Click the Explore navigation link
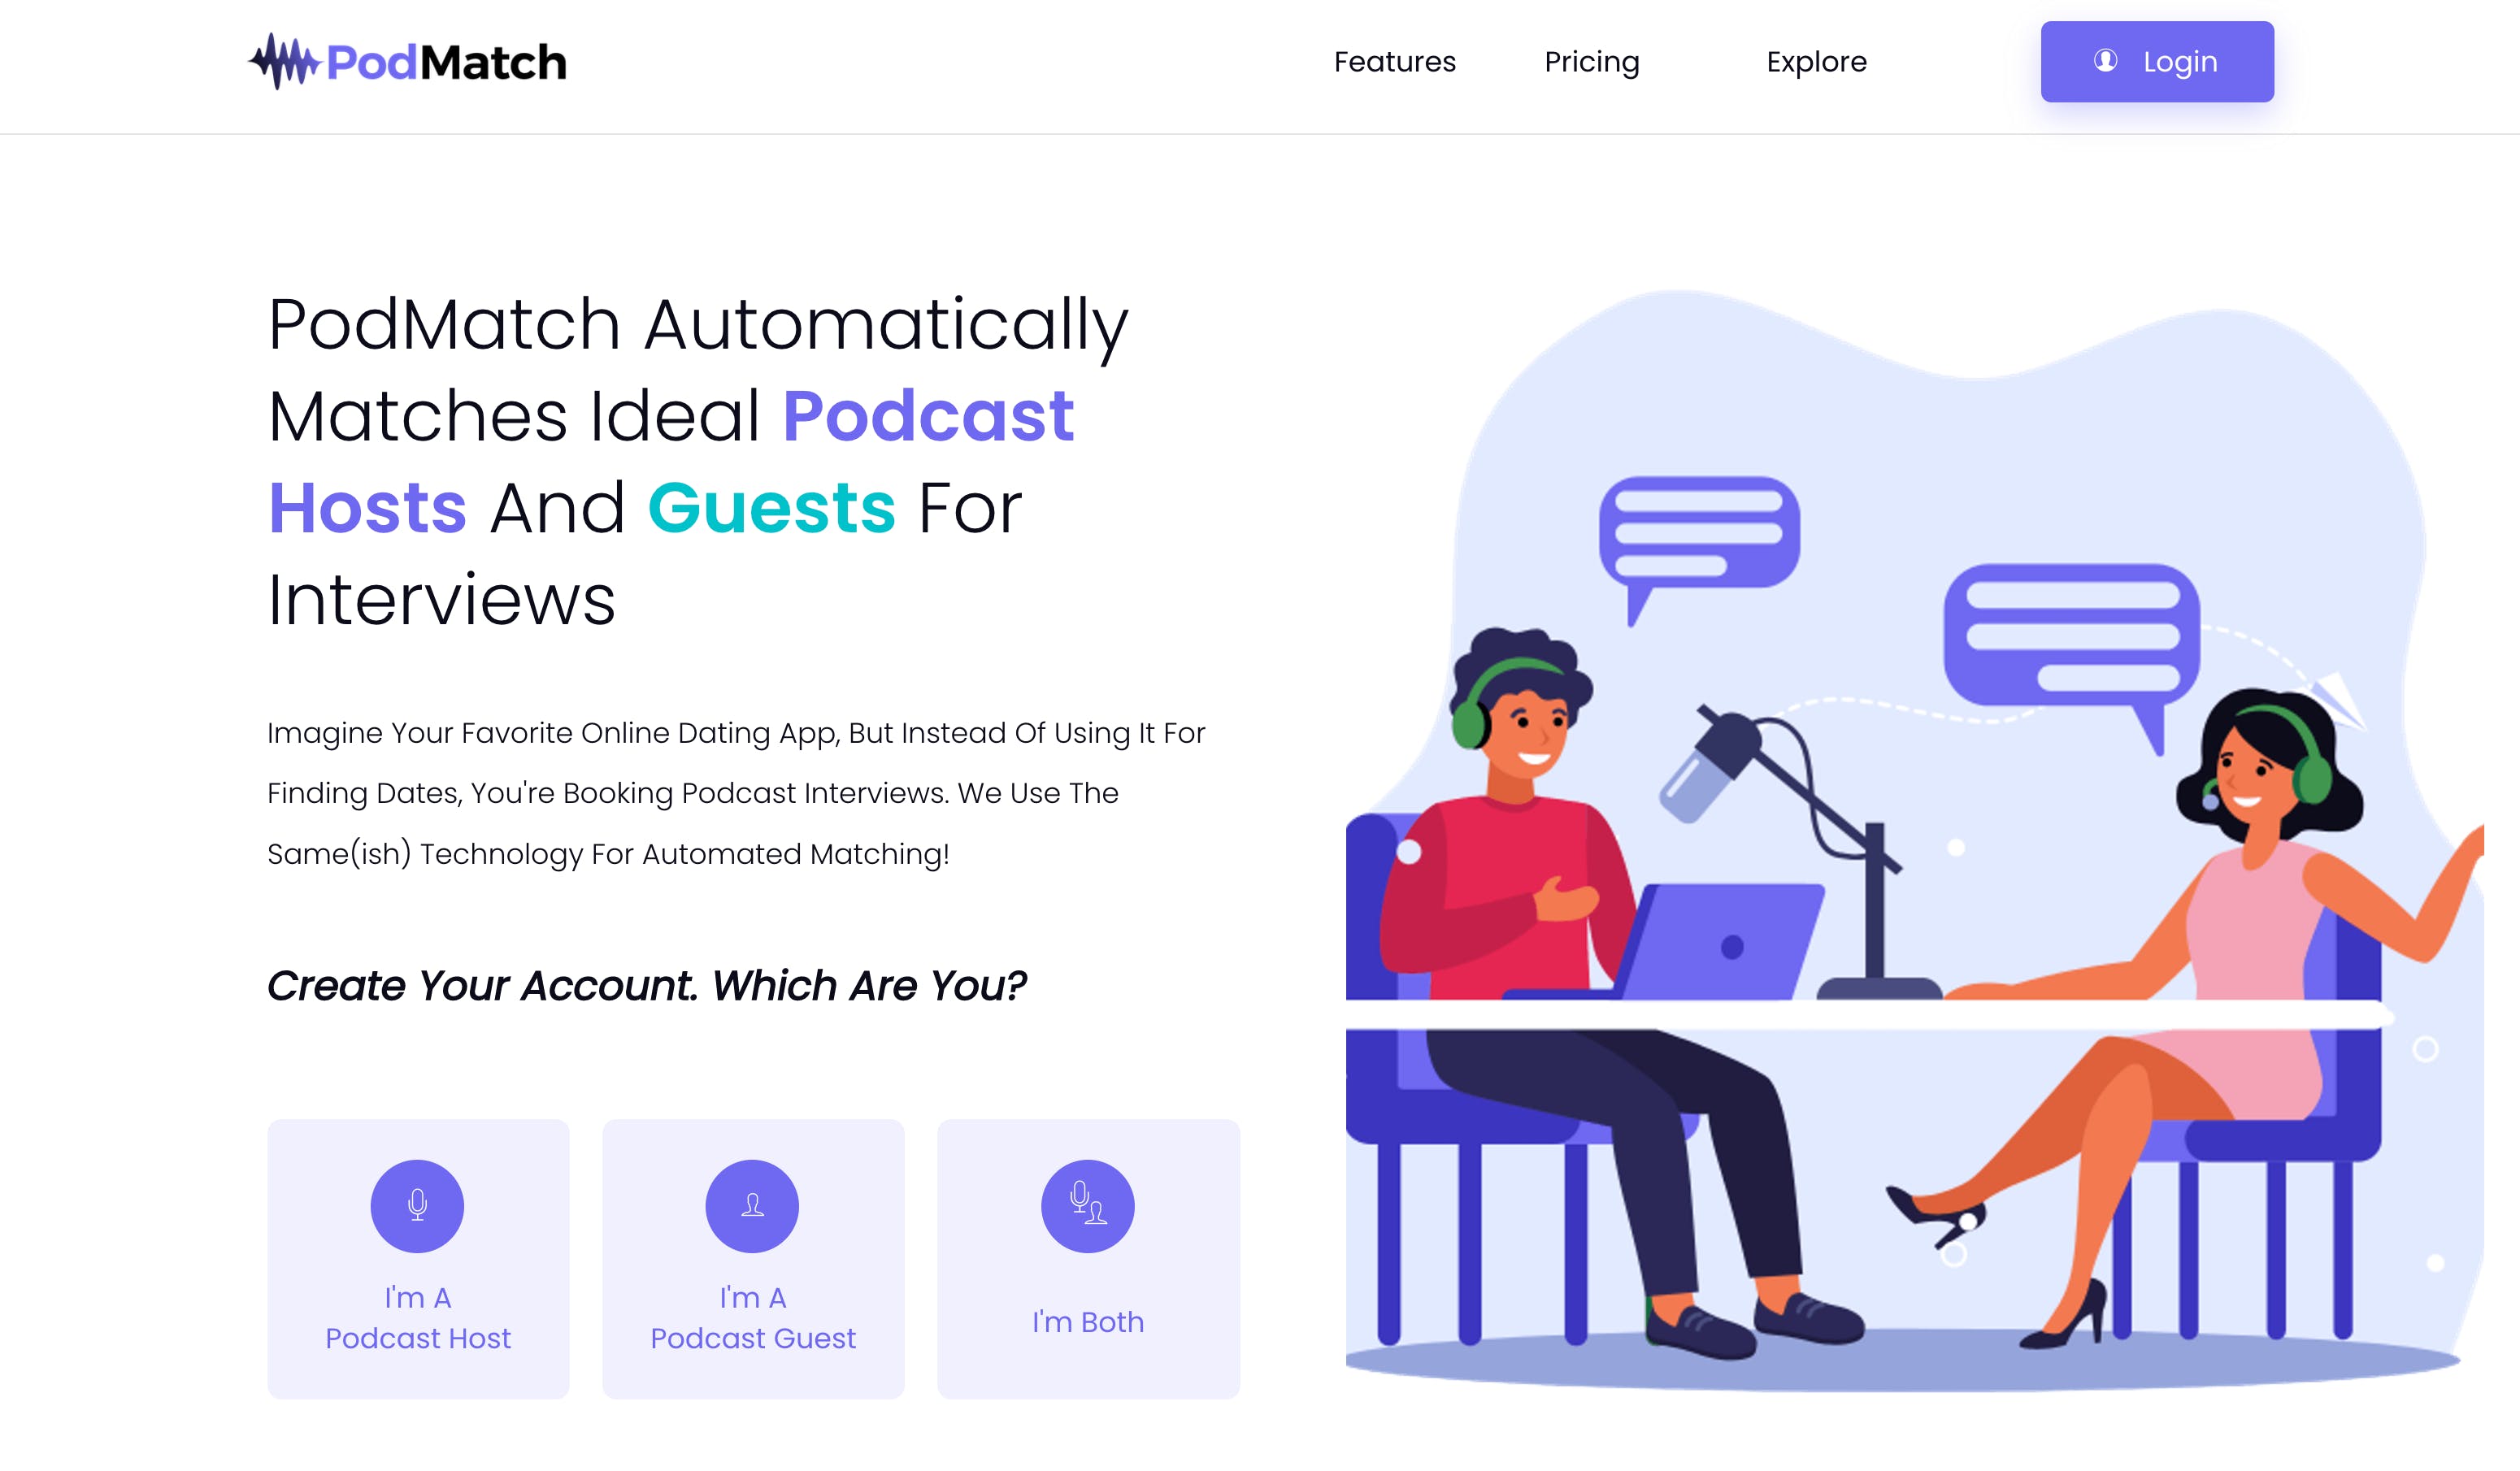The image size is (2520, 1471). click(x=1818, y=61)
